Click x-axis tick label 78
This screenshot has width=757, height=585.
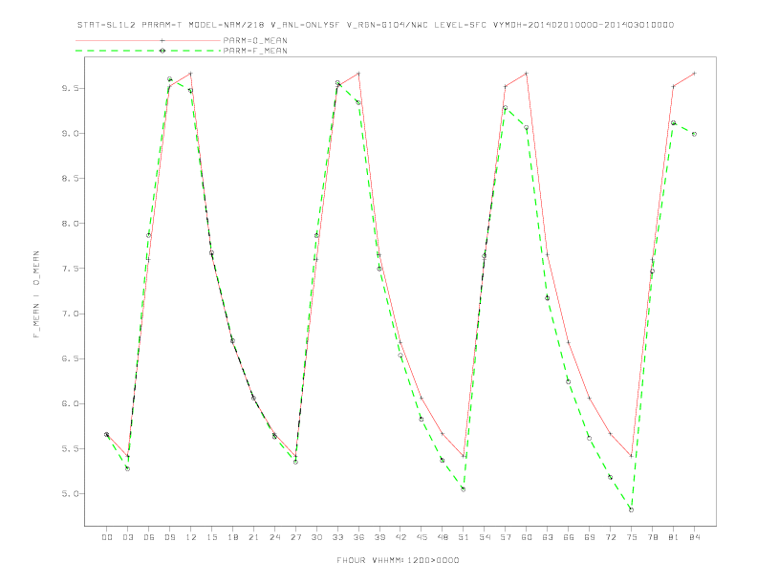(x=652, y=537)
